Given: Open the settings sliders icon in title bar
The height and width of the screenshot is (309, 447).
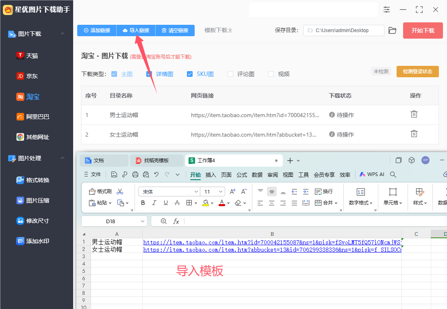Looking at the screenshot, I should coord(386,9).
